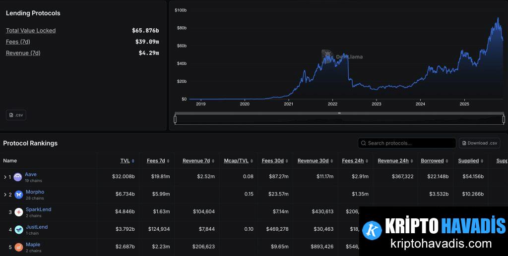Image resolution: width=508 pixels, height=256 pixels.
Task: Sort by Supplied column
Action: 471,160
